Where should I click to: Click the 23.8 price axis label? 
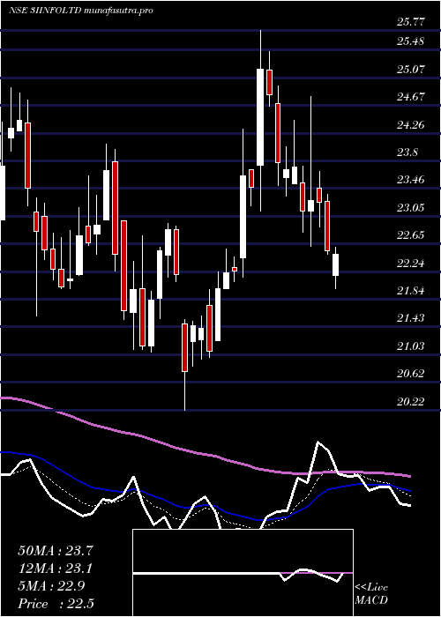point(407,152)
